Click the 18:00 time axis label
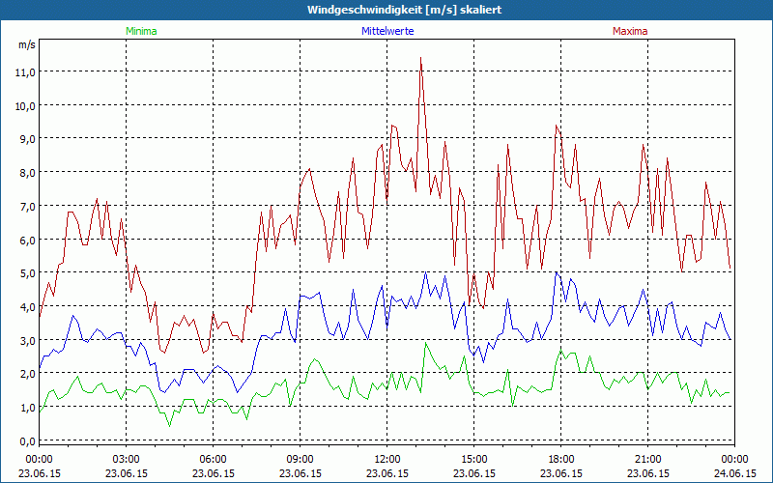773x483 pixels. coord(560,459)
